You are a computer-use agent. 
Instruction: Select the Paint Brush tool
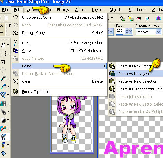pyautogui.click(x=3, y=95)
